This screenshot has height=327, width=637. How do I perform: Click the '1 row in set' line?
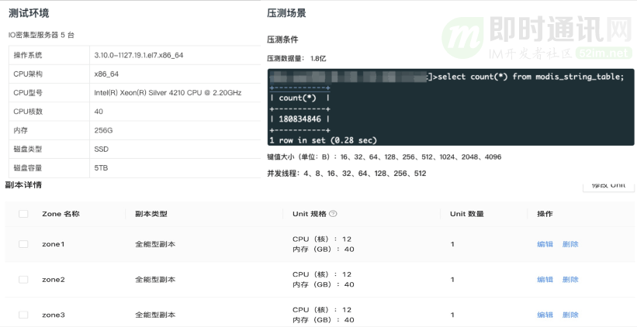[324, 140]
